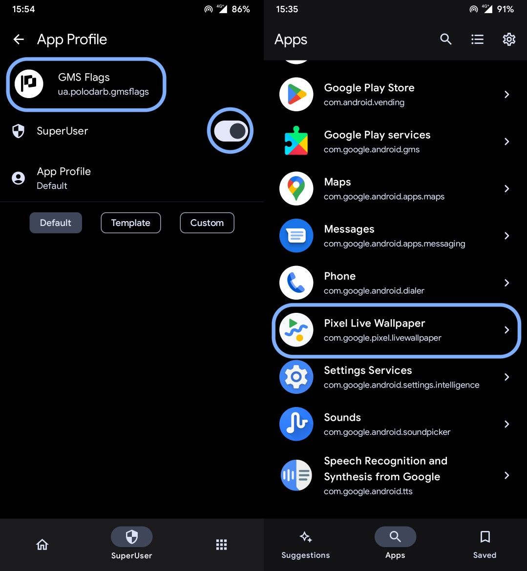Select the Default profile button
Screen dimensions: 527x571
click(56, 223)
